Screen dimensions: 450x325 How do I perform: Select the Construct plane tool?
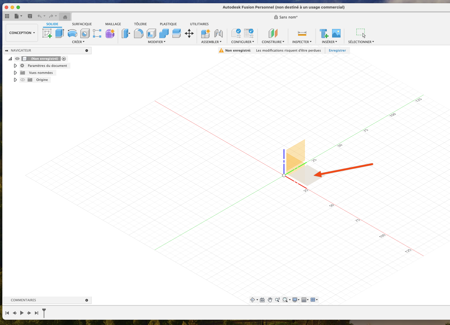[x=273, y=33]
